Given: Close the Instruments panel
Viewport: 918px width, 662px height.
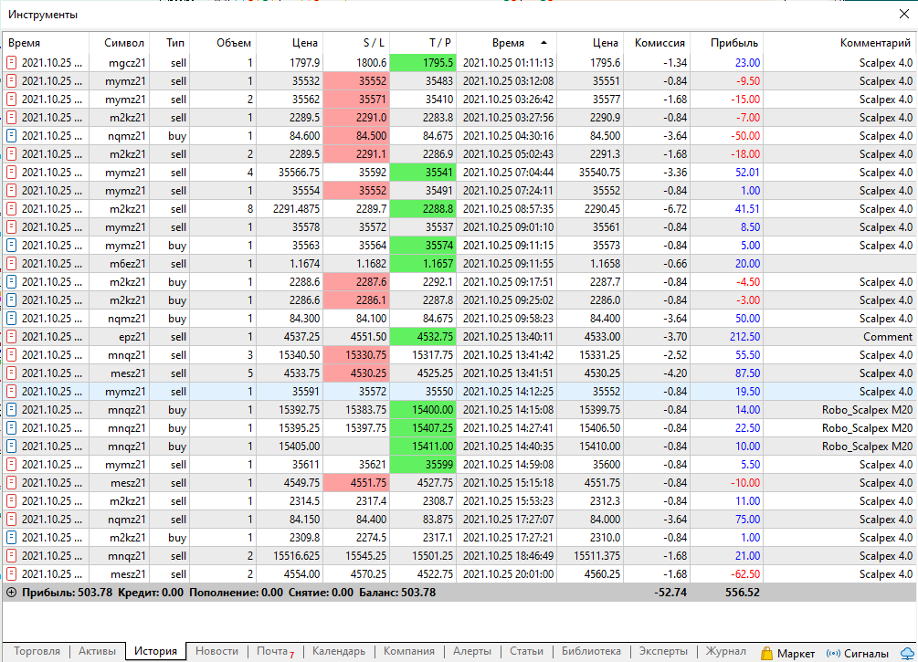Looking at the screenshot, I should (x=904, y=14).
